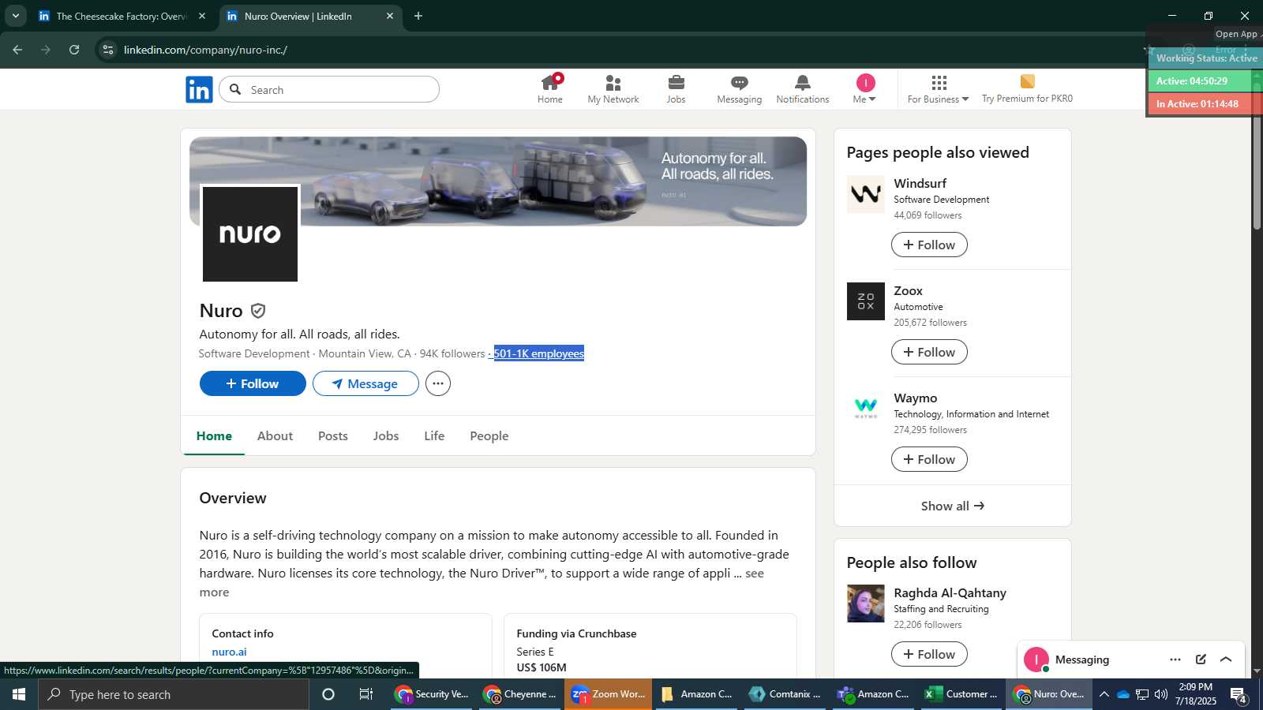The width and height of the screenshot is (1263, 710).
Task: Open Zoom Workplace from taskbar
Action: [x=608, y=694]
